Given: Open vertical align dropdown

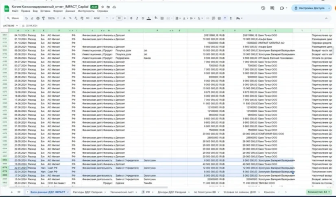Looking at the screenshot, I should (185, 18).
